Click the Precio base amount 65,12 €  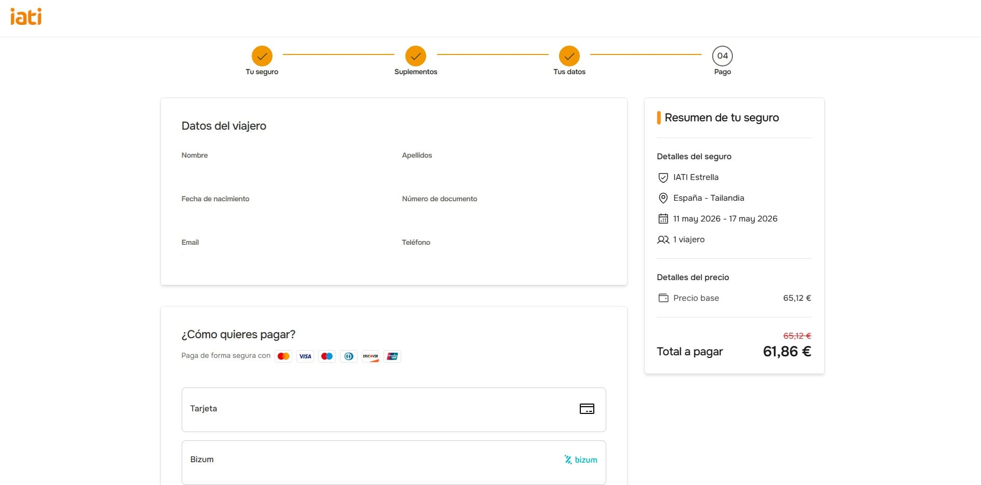coord(797,298)
